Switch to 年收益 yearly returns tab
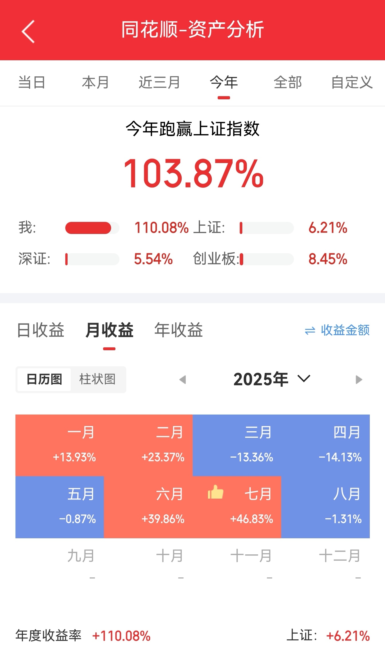 (179, 330)
